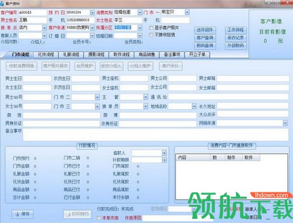293x223 pixels.
Task: Click the 女士姓名 field with 李兰
Action: click(128, 20)
